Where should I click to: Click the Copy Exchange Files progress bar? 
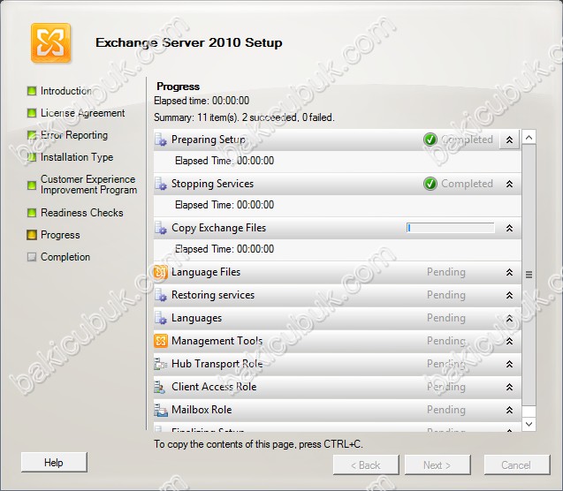[450, 228]
